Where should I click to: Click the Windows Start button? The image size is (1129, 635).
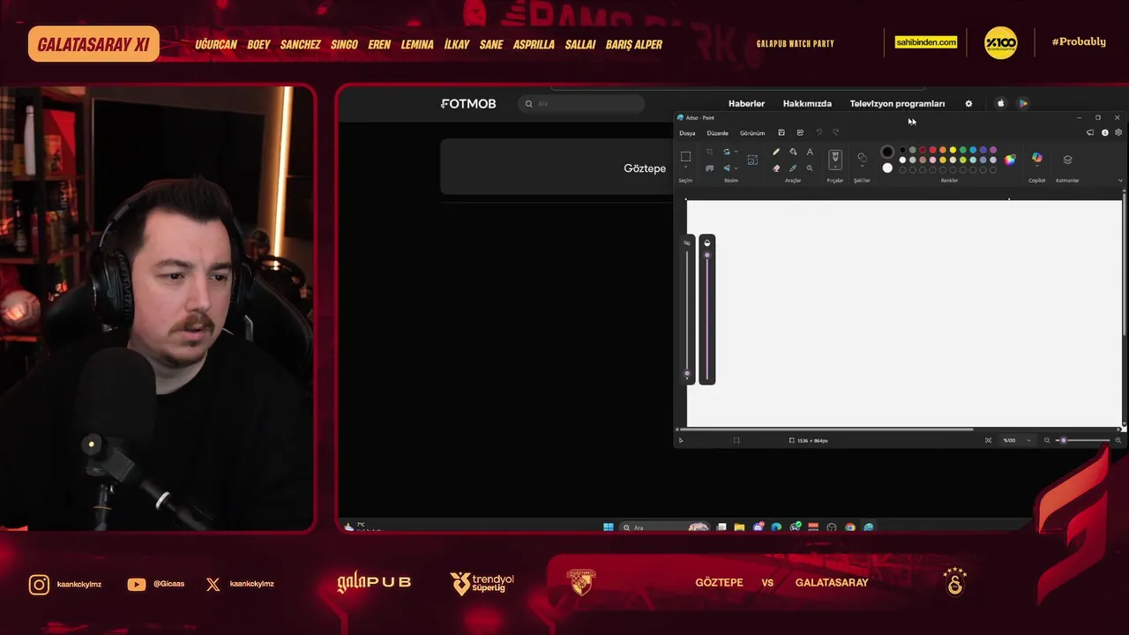pyautogui.click(x=608, y=527)
